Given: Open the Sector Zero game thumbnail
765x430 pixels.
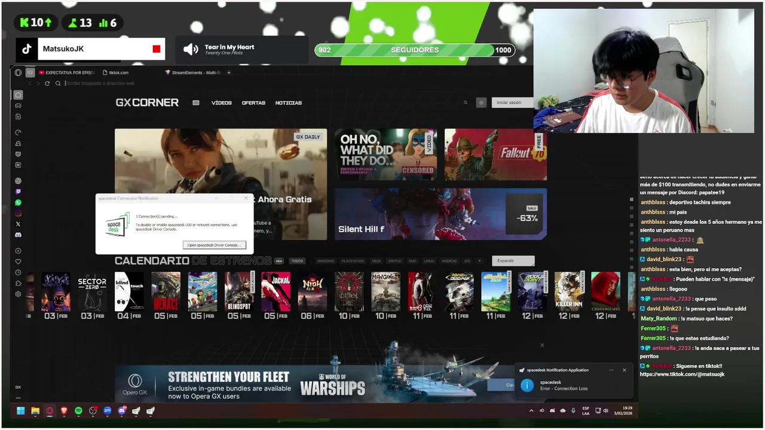Looking at the screenshot, I should [92, 292].
